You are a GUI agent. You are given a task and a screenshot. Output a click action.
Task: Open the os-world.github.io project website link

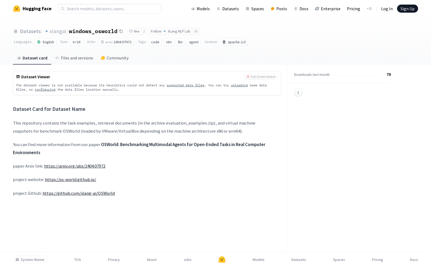[71, 179]
